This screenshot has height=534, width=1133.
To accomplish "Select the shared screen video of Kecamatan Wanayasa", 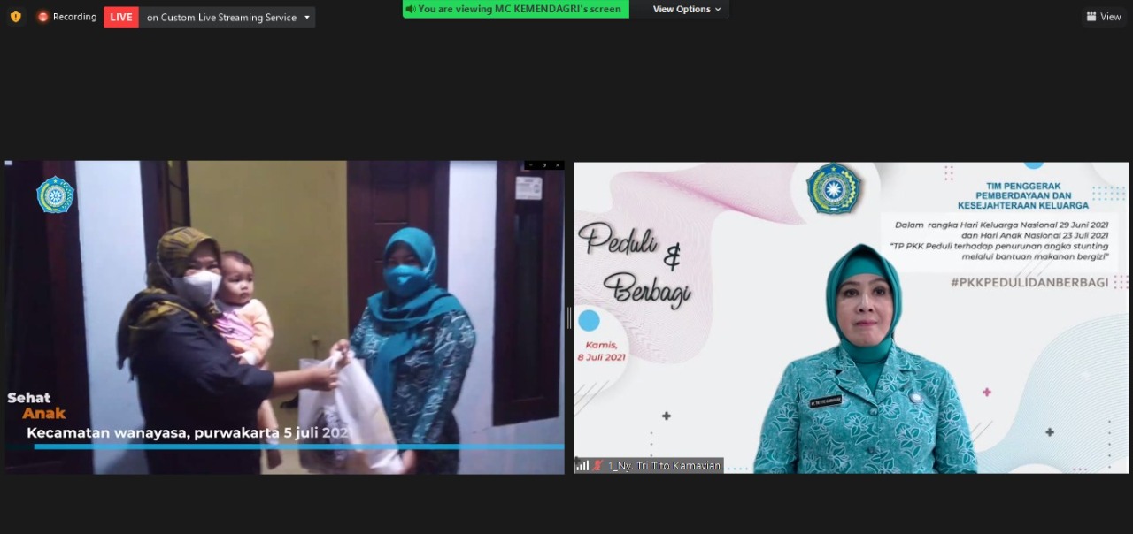I will tap(283, 318).
